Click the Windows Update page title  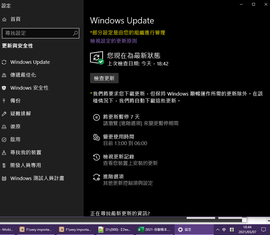tap(122, 21)
